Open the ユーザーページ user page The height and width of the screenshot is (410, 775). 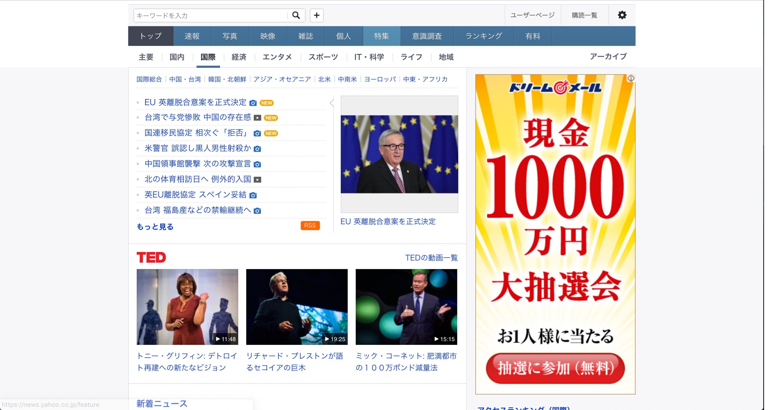click(x=532, y=15)
